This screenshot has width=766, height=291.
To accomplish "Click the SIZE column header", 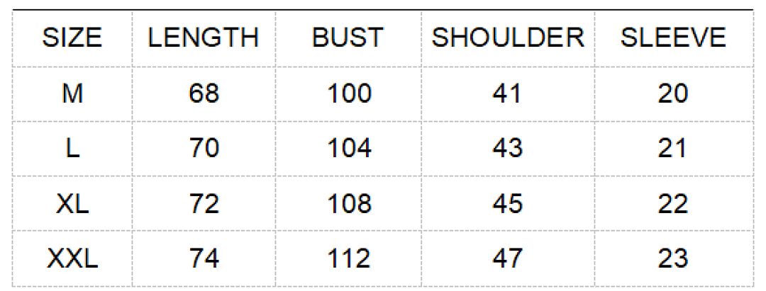I will point(72,38).
